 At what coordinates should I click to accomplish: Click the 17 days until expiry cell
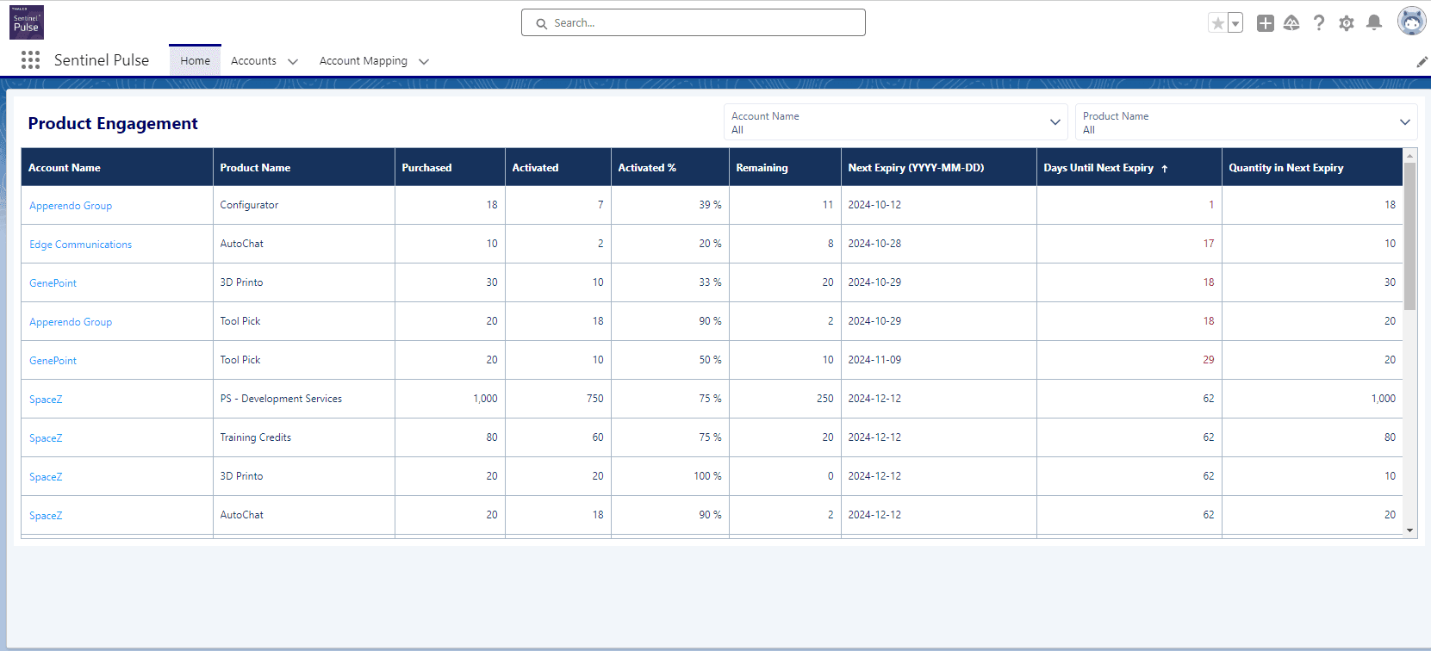[1129, 244]
